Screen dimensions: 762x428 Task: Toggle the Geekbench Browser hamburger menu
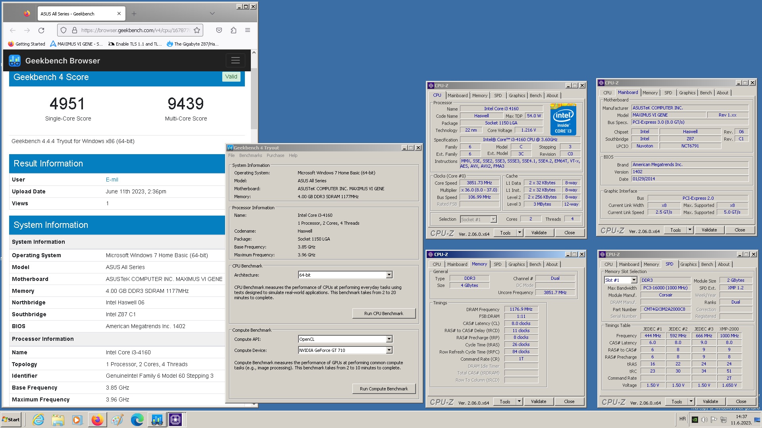tap(235, 61)
